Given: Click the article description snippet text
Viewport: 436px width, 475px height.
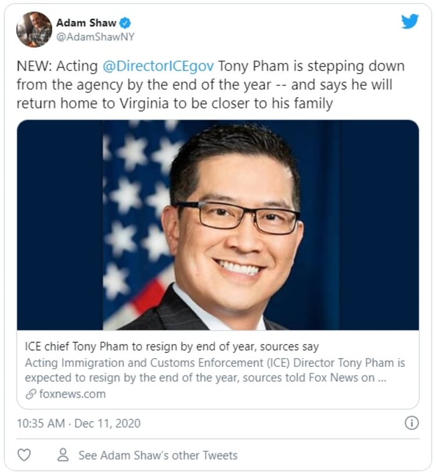Looking at the screenshot, I should click(x=215, y=370).
